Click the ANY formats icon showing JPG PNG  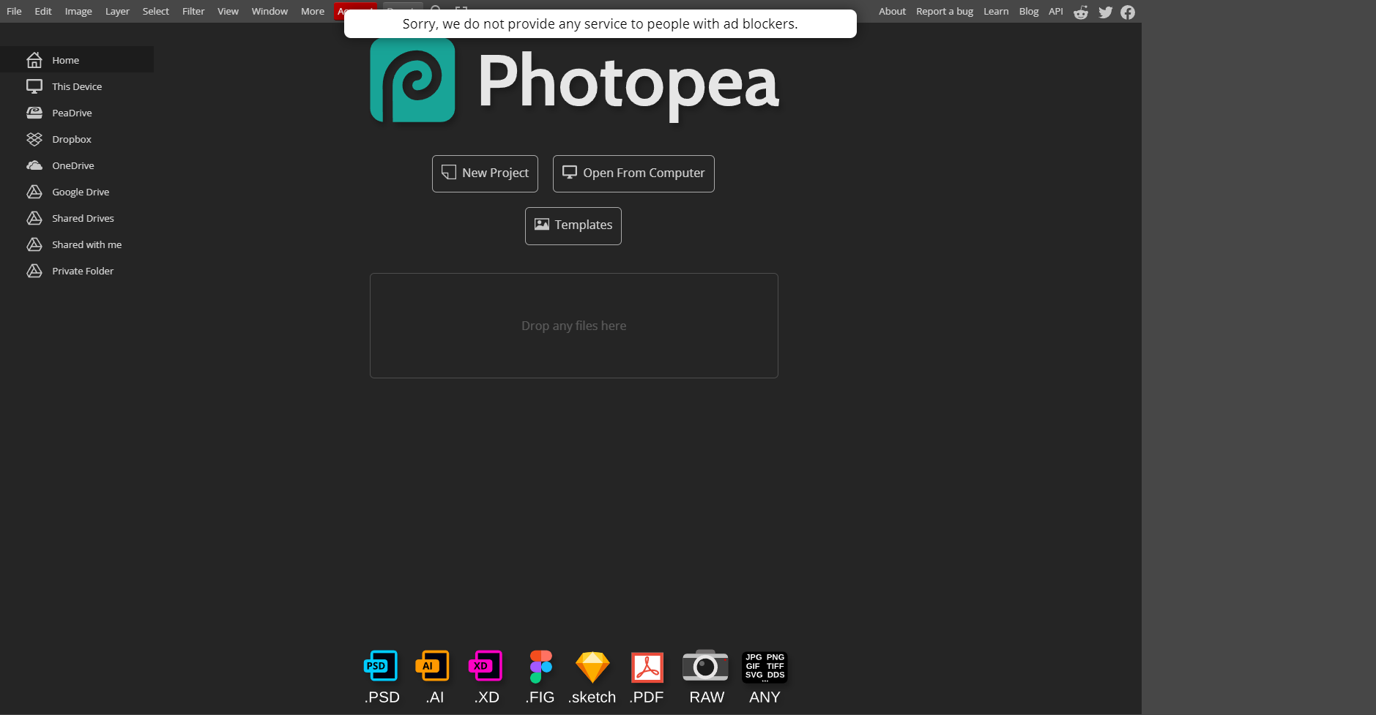point(764,667)
